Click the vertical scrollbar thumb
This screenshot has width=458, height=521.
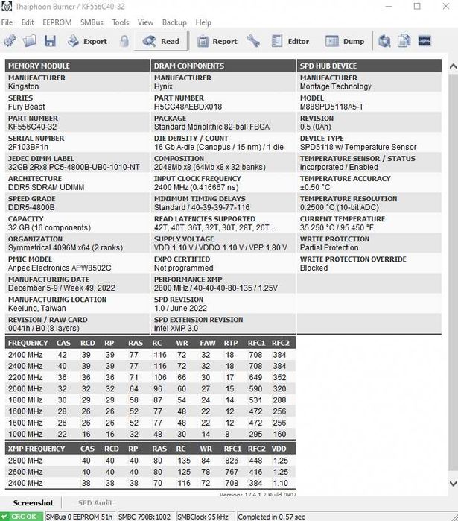pyautogui.click(x=453, y=273)
